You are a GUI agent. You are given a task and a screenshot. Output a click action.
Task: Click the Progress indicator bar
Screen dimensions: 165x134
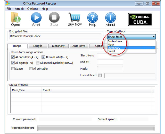pos(96,128)
